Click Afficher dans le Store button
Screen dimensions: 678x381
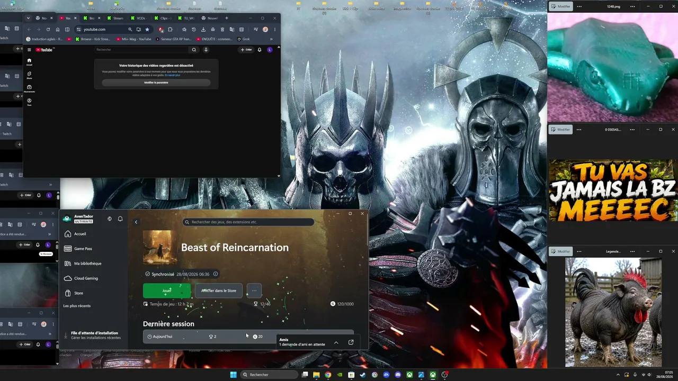tap(219, 291)
